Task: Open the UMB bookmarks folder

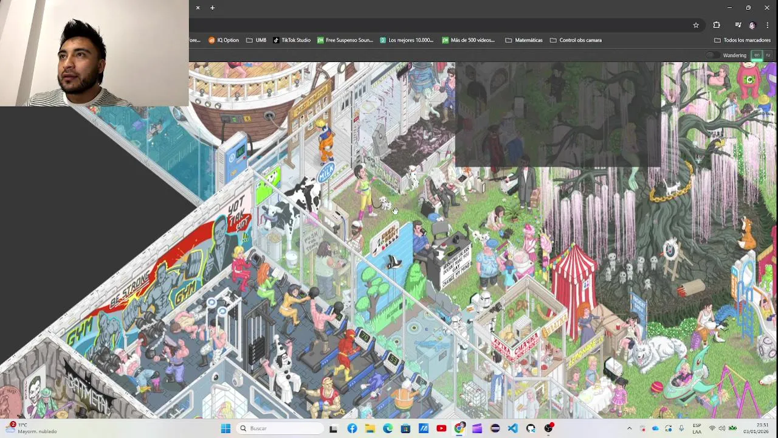Action: pos(256,40)
